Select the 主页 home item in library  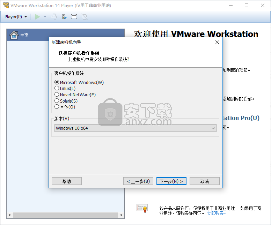pos(66,35)
